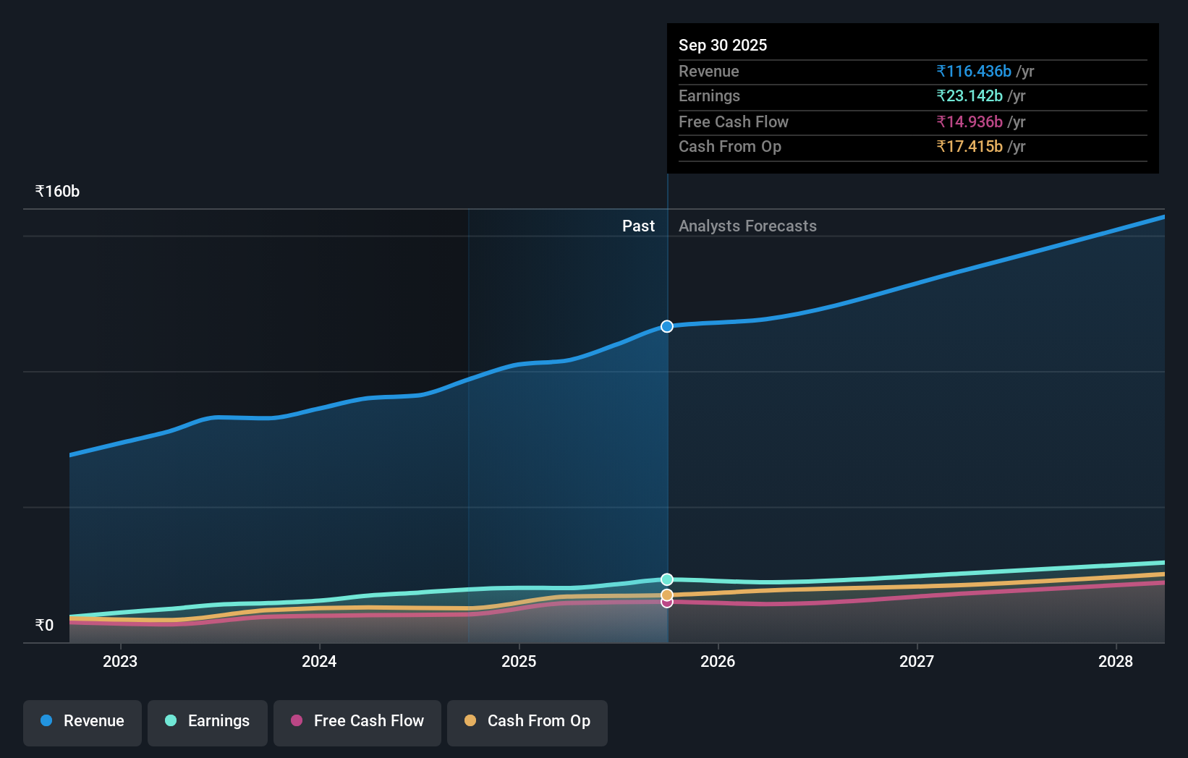Click the Cash From Op legend button
Image resolution: width=1188 pixels, height=758 pixels.
tap(527, 723)
